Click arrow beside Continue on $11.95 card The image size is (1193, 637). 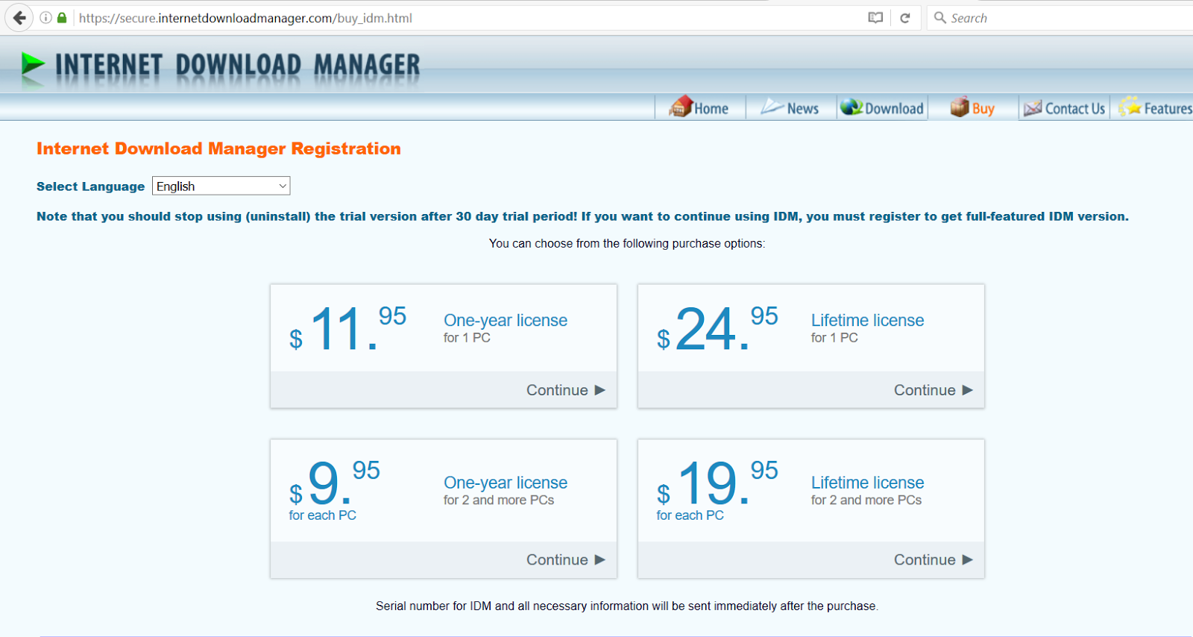pos(600,390)
